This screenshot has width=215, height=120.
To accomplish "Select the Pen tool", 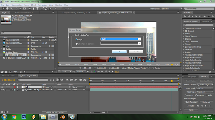I will pos(34,9).
